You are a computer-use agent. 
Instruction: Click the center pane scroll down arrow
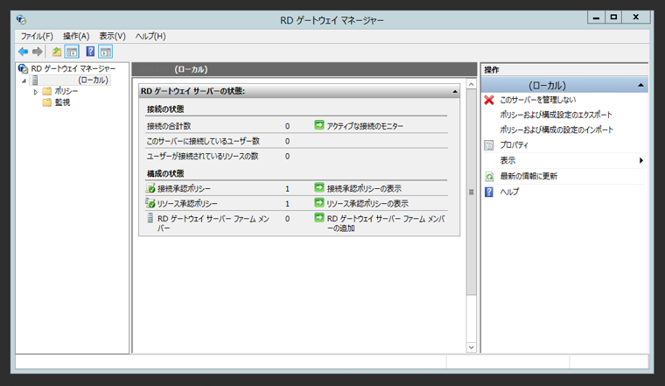471,347
